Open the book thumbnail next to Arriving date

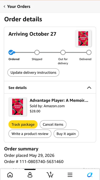(x=83, y=38)
